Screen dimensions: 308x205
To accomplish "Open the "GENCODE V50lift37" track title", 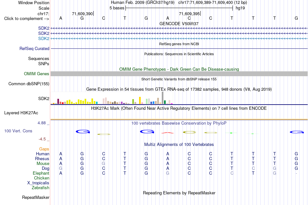I will click(x=179, y=24).
